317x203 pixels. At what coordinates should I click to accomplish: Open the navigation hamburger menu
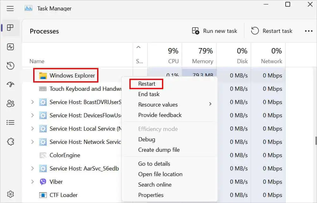pos(10,9)
